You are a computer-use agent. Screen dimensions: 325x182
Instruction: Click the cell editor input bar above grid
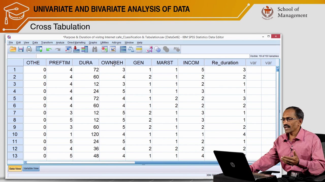coord(142,56)
